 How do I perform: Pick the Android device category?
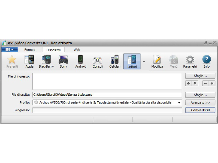[x=80, y=61]
